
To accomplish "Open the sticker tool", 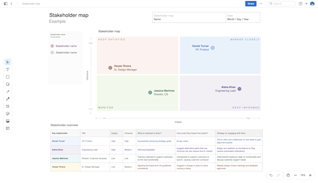I will pos(8,114).
